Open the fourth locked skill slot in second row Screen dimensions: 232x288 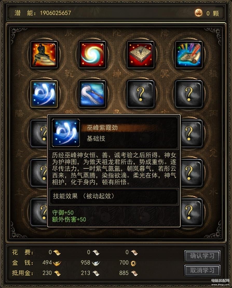coord(189,94)
